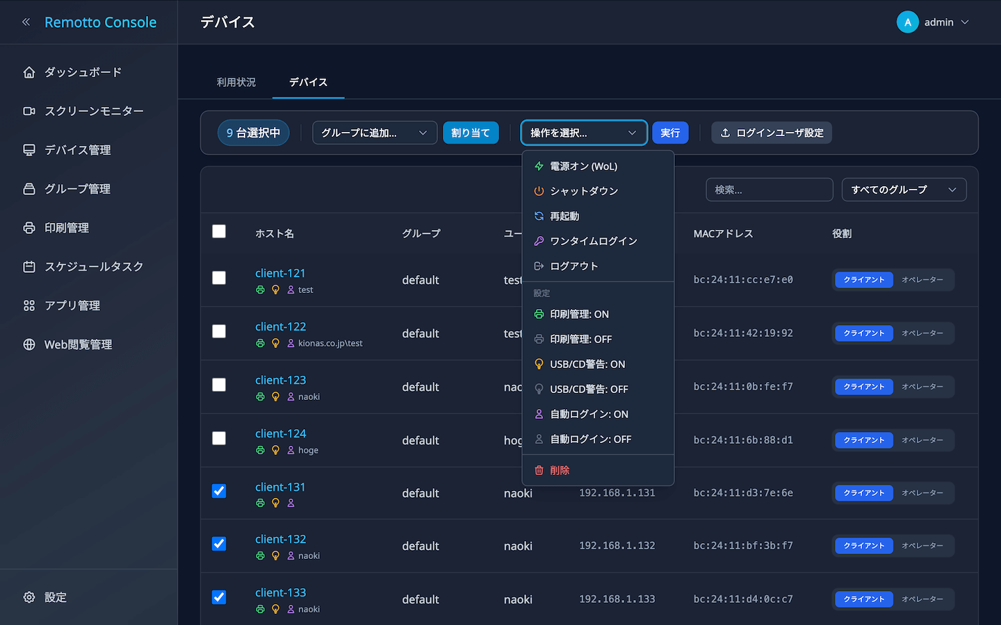
Task: Click the ログインユーザ設定 button
Action: click(772, 133)
